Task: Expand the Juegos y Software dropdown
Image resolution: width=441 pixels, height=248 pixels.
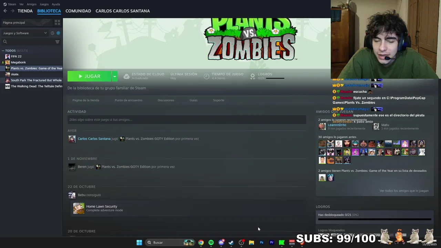Action: pos(25,33)
